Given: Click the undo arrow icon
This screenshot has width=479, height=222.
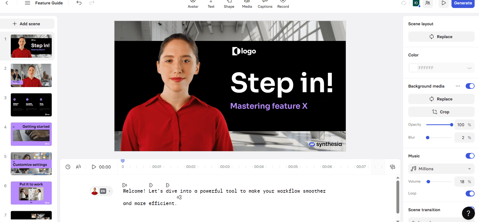Looking at the screenshot, I should [x=79, y=3].
